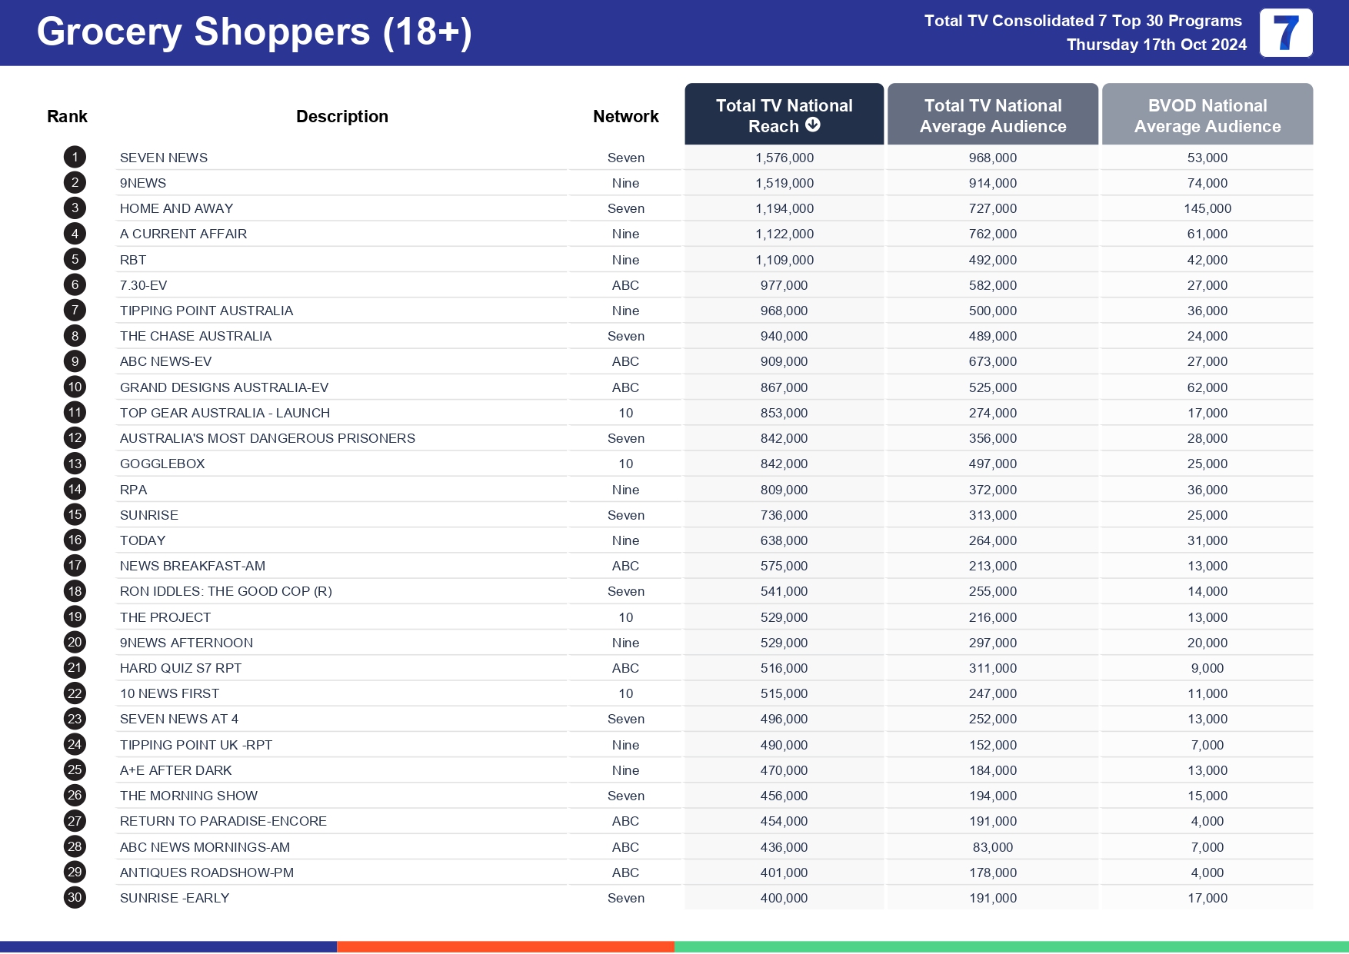Screen dimensions: 1349x954
Task: Click the rank 5 circle badge
Action: pos(75,260)
